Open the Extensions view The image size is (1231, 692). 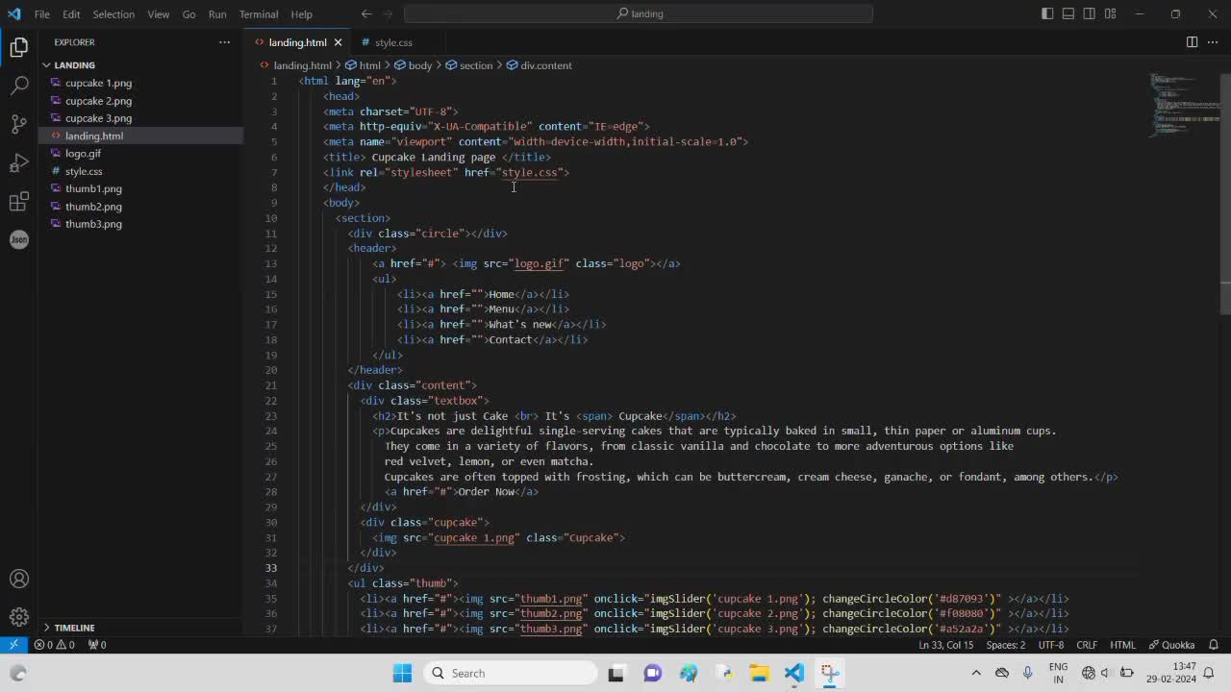(x=19, y=202)
